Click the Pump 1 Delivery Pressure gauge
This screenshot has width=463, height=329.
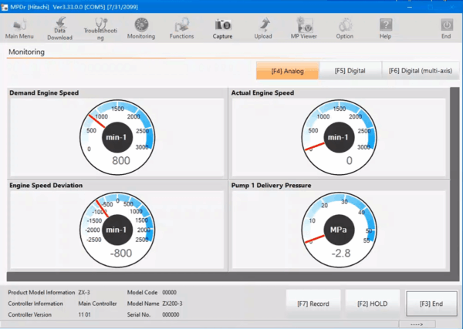click(339, 225)
